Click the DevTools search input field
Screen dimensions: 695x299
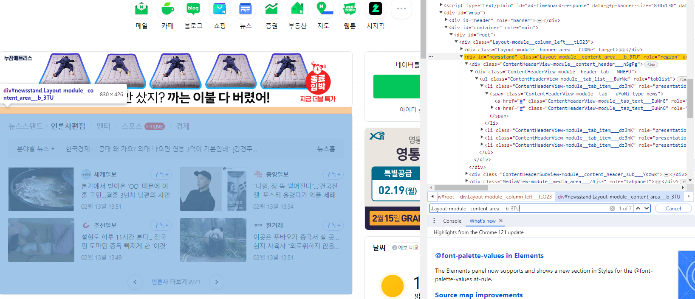coord(518,208)
